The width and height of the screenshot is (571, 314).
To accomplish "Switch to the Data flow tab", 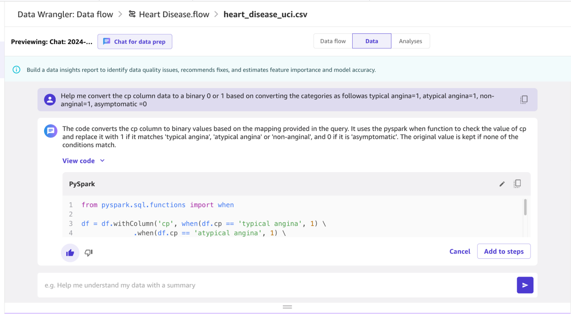I will point(333,41).
